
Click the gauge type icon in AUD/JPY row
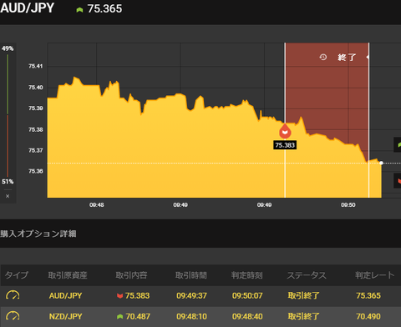[x=13, y=295]
